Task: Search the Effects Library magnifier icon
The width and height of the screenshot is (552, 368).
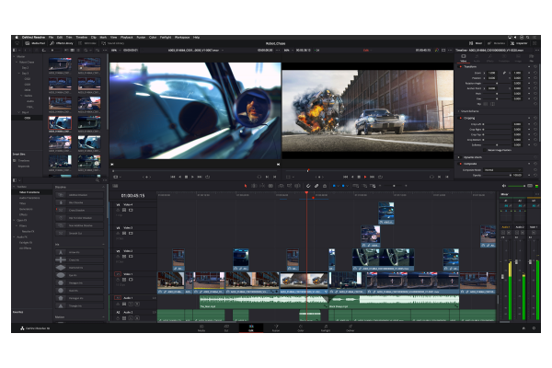Action: click(x=98, y=180)
